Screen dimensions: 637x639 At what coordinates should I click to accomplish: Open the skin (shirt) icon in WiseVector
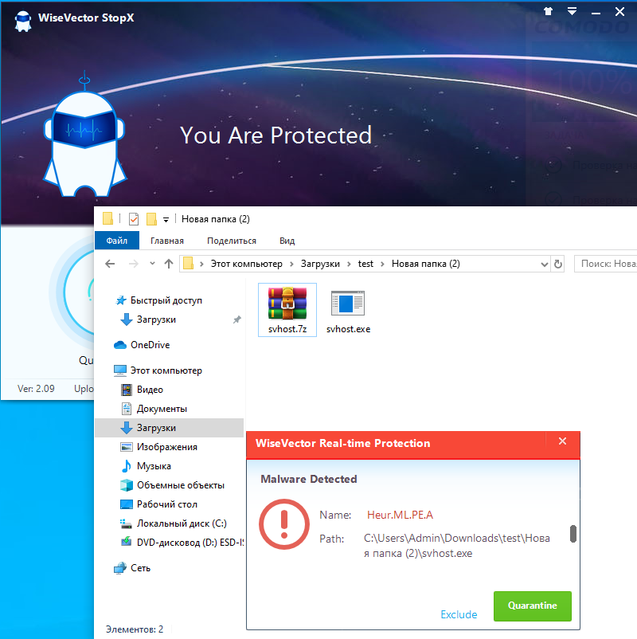pyautogui.click(x=548, y=11)
